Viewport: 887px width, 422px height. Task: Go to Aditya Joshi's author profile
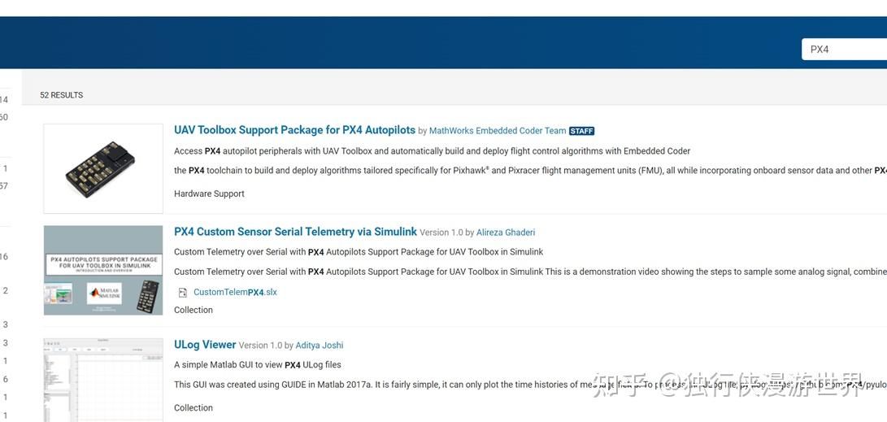tap(319, 346)
